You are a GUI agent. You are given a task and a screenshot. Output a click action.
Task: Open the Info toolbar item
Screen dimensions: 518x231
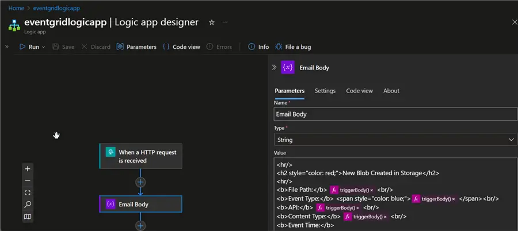(x=258, y=47)
